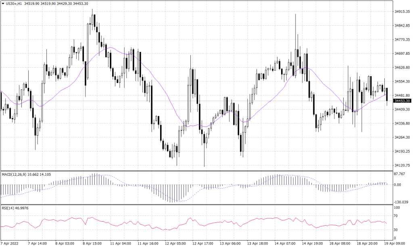Click the 12 Apr 17:00 time label
This screenshot has height=247, width=413.
[202, 244]
